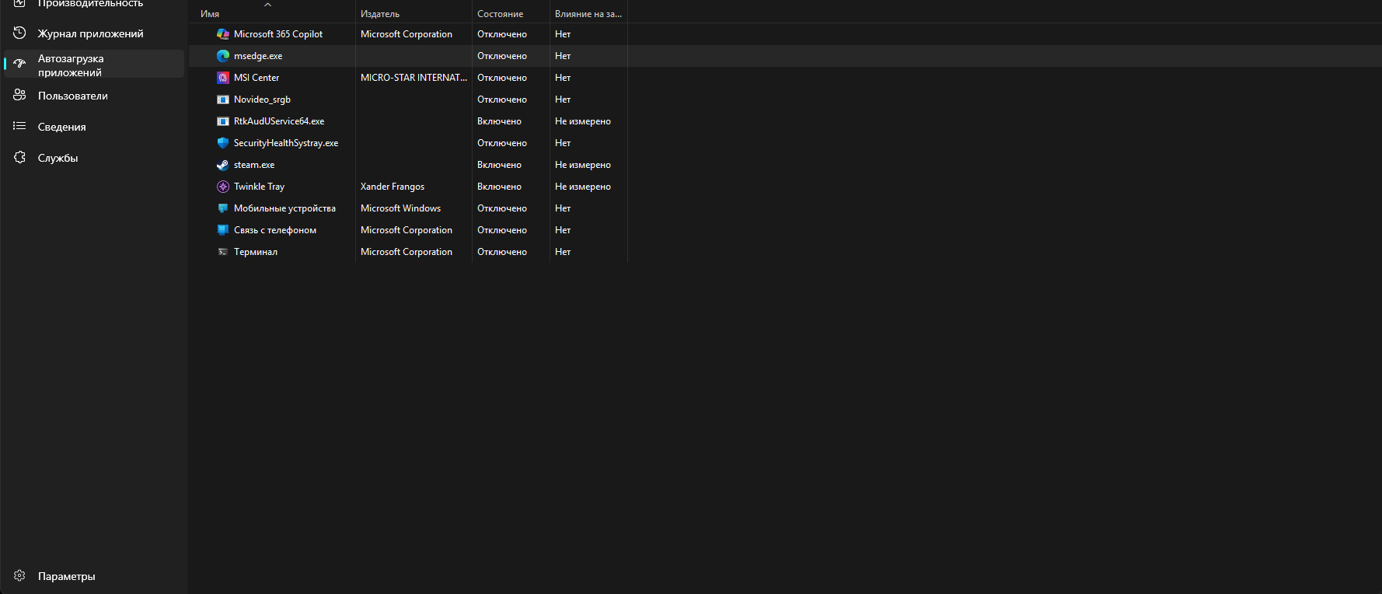
Task: Click the MSI Center app icon
Action: tap(223, 78)
